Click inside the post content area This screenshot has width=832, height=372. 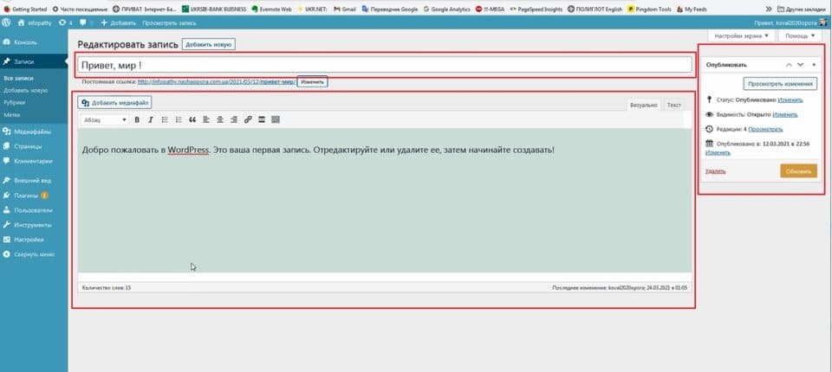pyautogui.click(x=385, y=201)
